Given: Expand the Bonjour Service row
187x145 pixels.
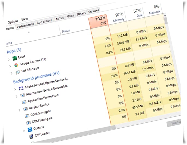Looking at the screenshot, I should tap(19, 110).
